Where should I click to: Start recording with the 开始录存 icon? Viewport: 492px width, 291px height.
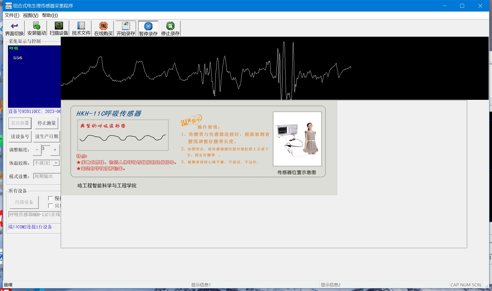126,26
